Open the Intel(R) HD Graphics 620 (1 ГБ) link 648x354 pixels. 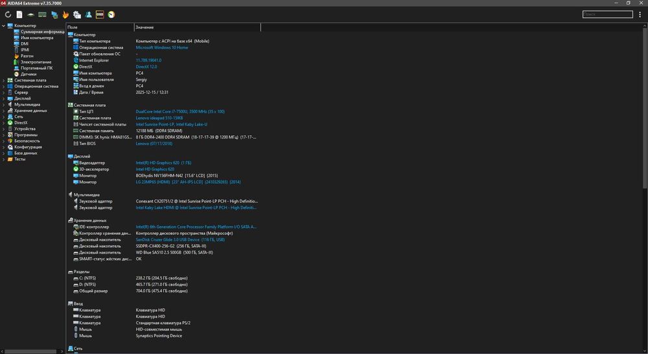(163, 162)
